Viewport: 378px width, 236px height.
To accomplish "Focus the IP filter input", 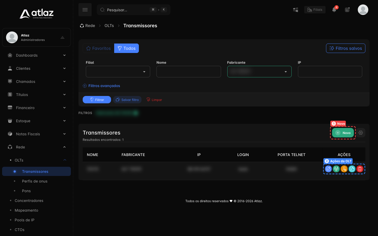I will pyautogui.click(x=330, y=72).
